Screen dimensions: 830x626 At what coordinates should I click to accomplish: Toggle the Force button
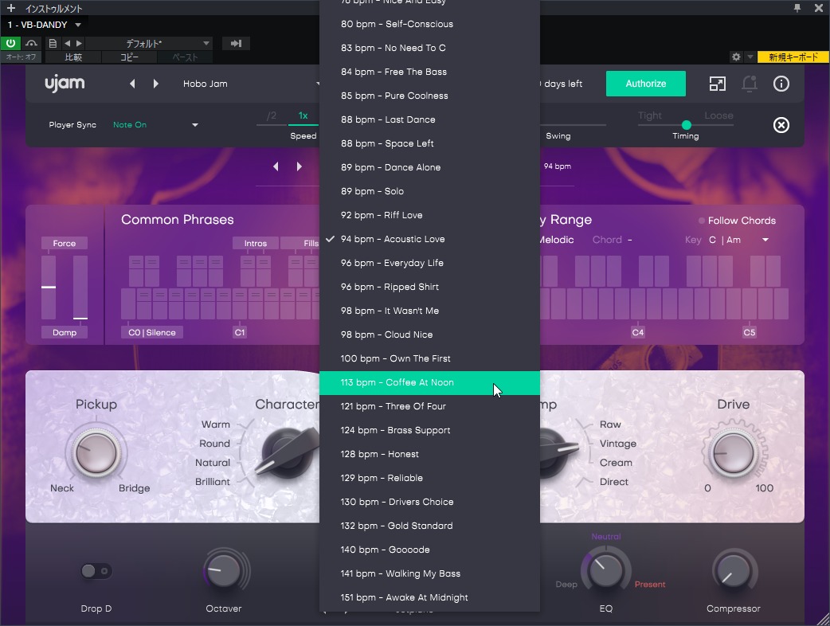click(64, 244)
